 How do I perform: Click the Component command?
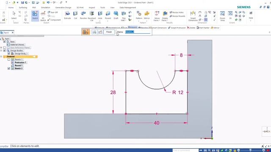pos(54,20)
